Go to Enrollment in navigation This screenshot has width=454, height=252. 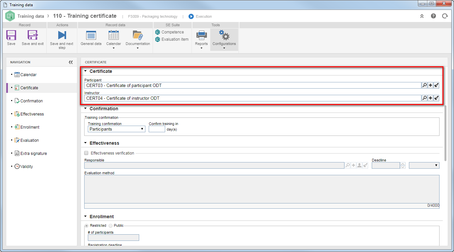[x=41, y=127]
